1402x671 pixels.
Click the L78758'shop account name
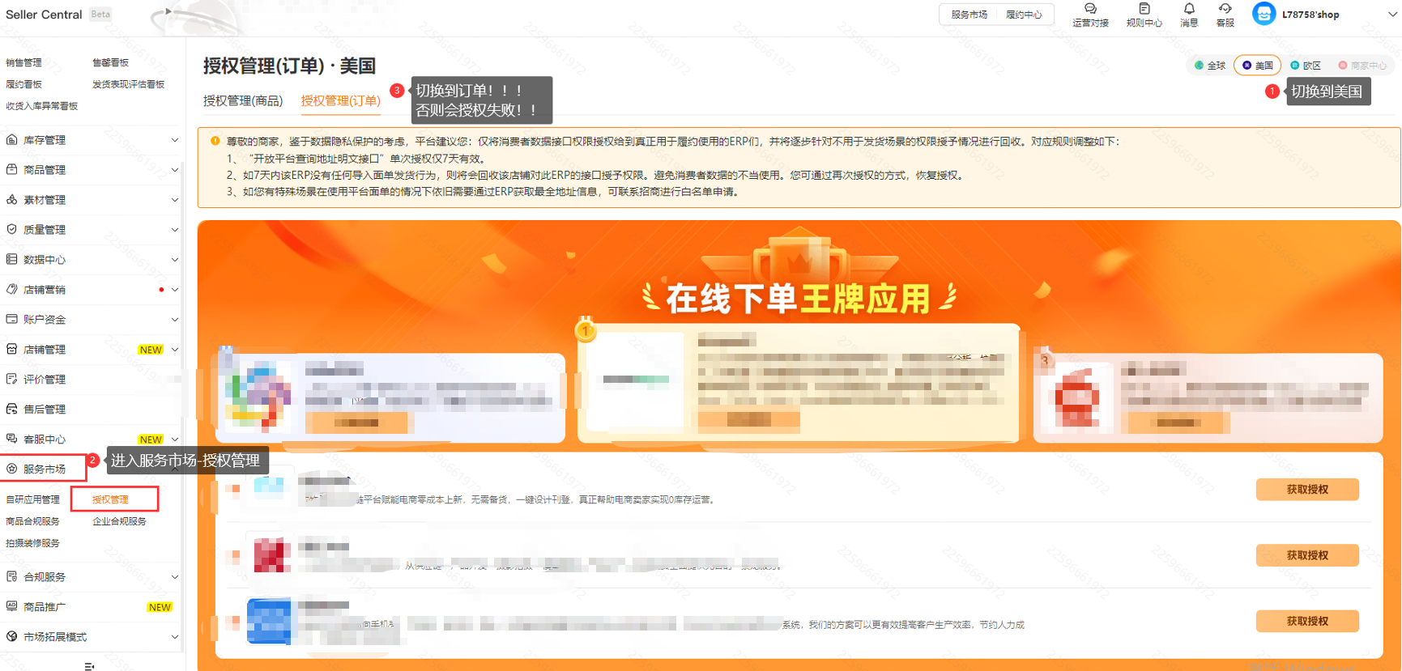coord(1310,15)
